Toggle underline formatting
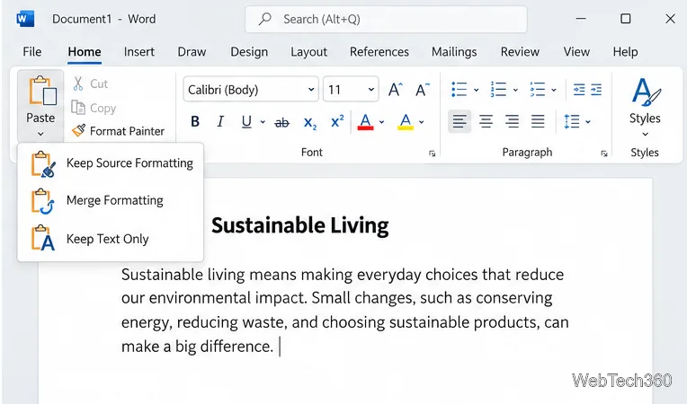The width and height of the screenshot is (687, 404). pyautogui.click(x=246, y=121)
